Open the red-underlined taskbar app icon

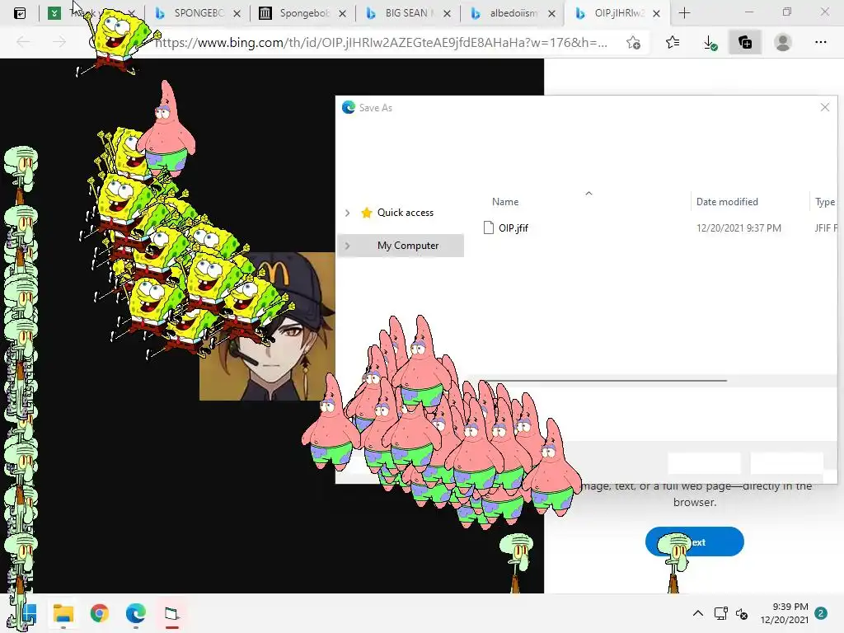[x=172, y=613]
